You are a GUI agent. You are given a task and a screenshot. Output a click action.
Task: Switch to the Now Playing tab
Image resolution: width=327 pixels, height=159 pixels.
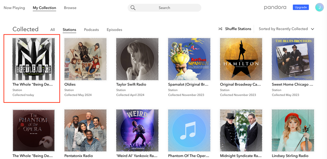(x=14, y=8)
